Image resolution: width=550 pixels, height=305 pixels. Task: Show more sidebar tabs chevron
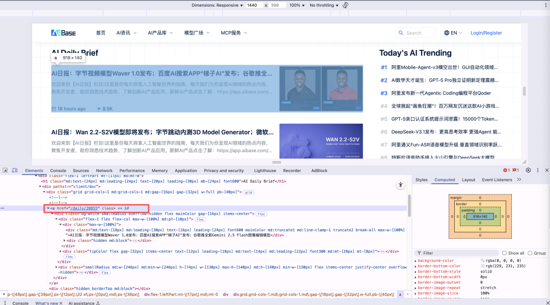(x=519, y=180)
